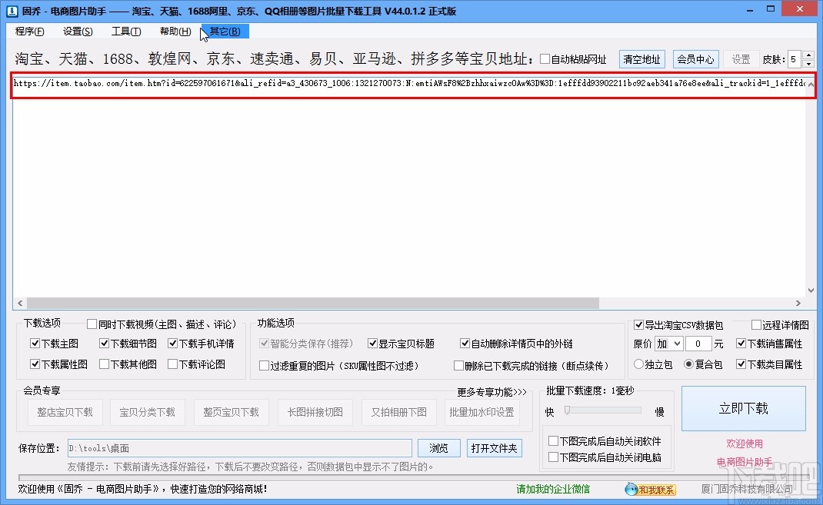The height and width of the screenshot is (505, 823).
Task: Check 下载评论图
Action: pos(173,364)
